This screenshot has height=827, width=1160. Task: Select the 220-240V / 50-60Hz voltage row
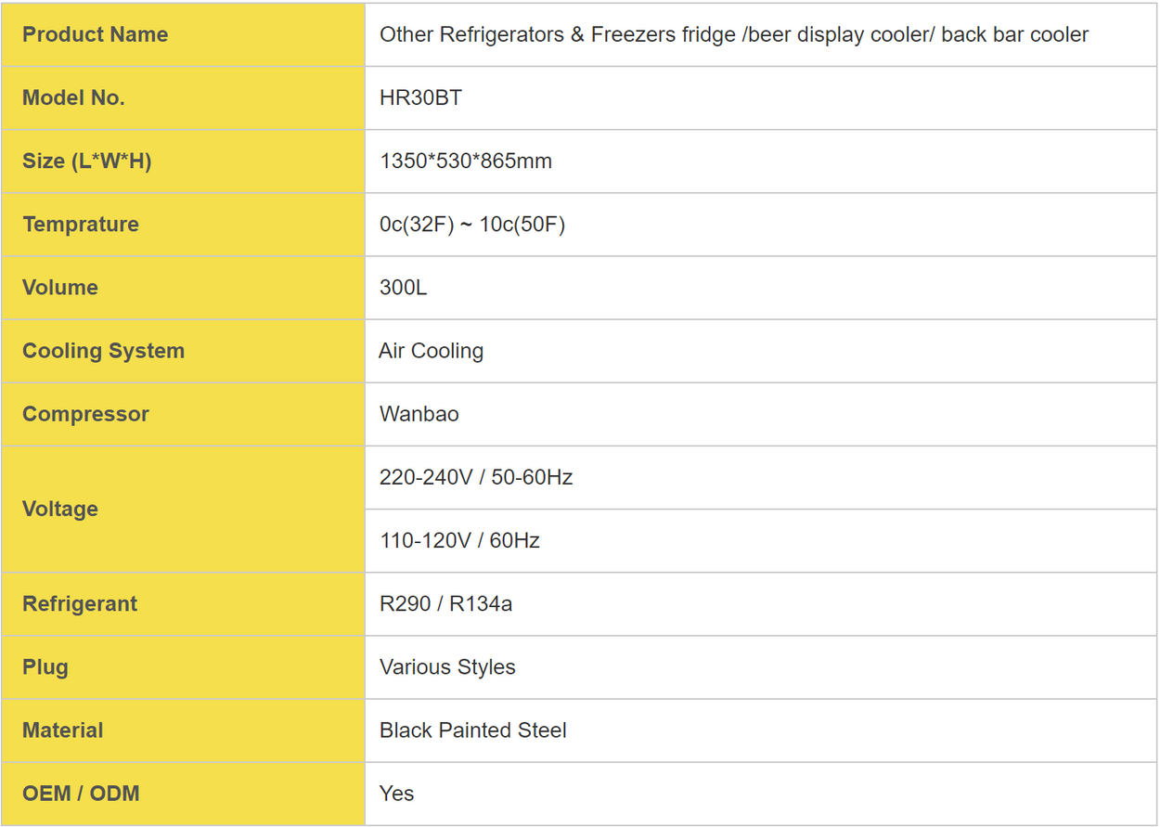[x=761, y=477]
